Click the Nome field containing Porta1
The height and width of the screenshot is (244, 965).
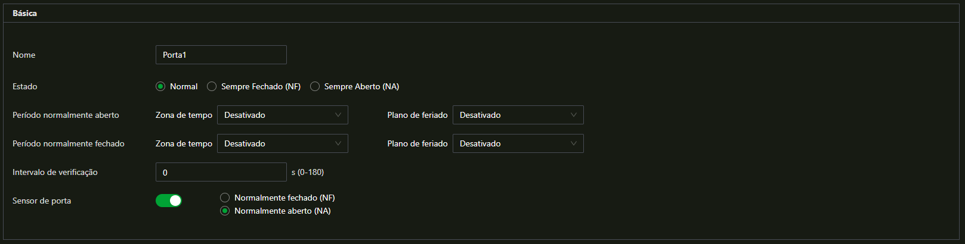coord(221,55)
